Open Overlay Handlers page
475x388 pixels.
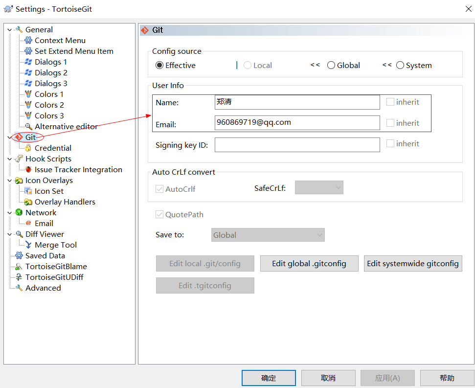click(x=65, y=202)
